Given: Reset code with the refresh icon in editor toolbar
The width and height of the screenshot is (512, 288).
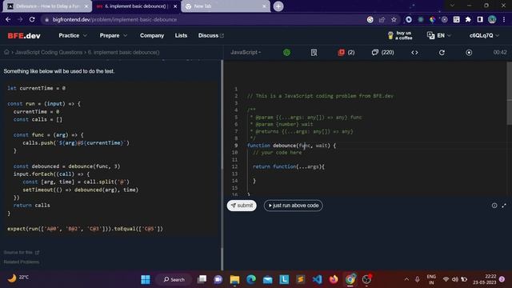Looking at the screenshot, I should [442, 52].
